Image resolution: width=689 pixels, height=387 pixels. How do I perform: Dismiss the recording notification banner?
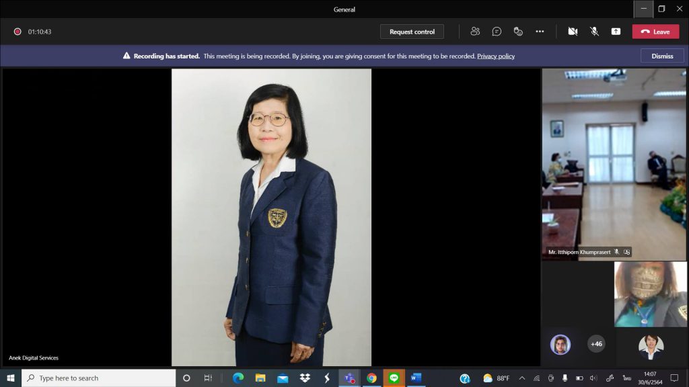pos(662,56)
